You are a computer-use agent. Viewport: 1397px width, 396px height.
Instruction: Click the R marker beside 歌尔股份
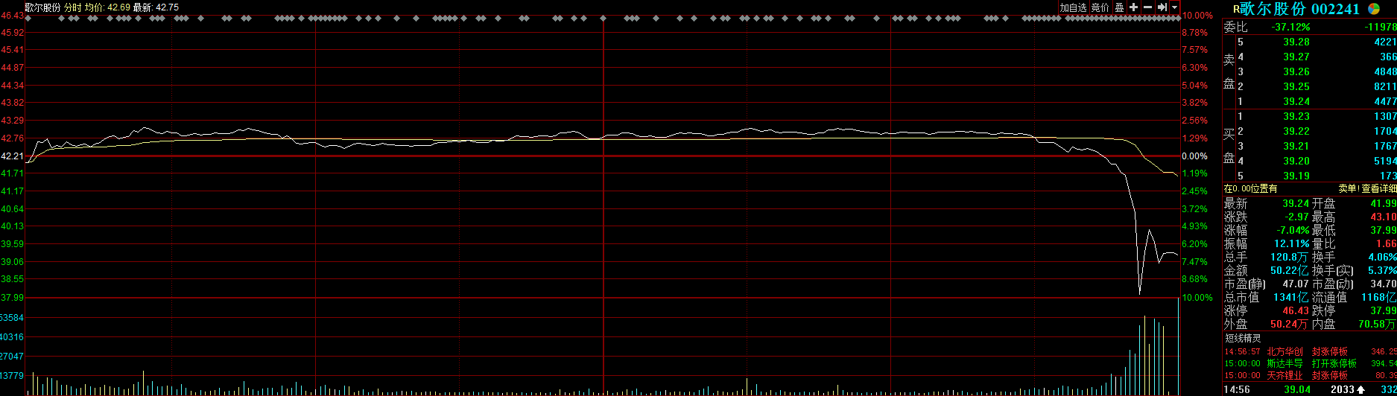(1236, 10)
